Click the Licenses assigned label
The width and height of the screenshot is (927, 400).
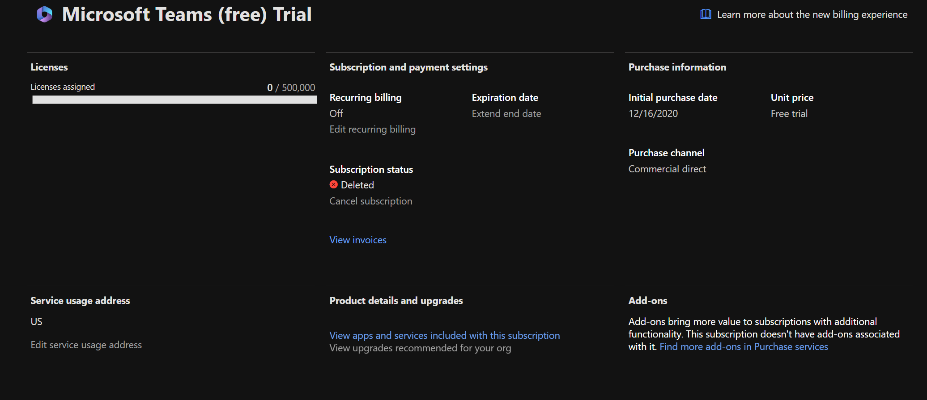click(x=63, y=87)
